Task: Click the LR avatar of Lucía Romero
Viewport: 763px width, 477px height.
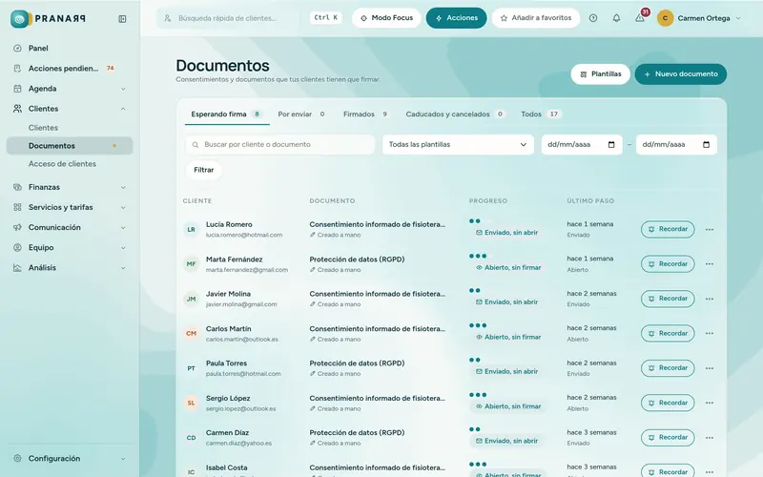Action: [192, 229]
